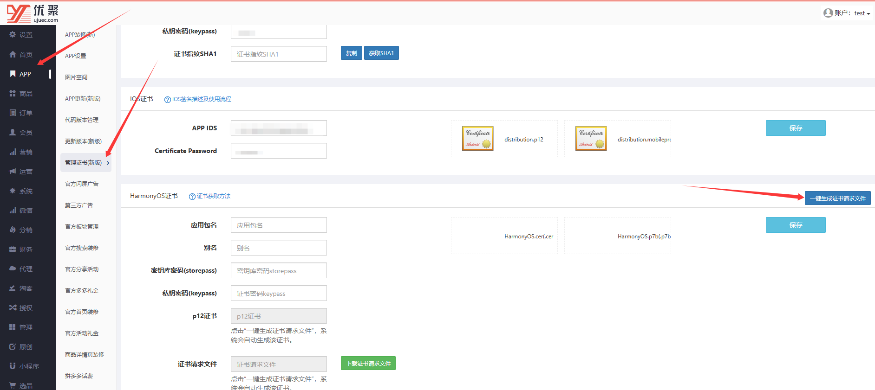Click the help icon beside 证书获取方法
The height and width of the screenshot is (390, 875).
192,197
